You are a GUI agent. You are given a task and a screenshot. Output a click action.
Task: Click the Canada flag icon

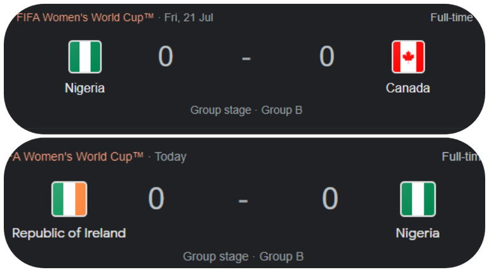pyautogui.click(x=408, y=57)
